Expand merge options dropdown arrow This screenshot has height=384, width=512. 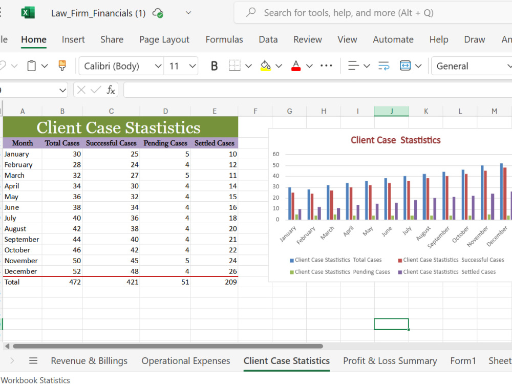[418, 66]
